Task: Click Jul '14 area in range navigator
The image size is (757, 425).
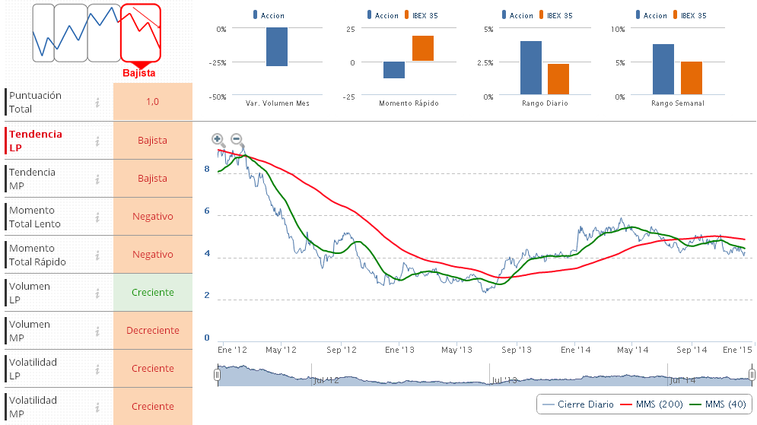Action: [x=682, y=380]
